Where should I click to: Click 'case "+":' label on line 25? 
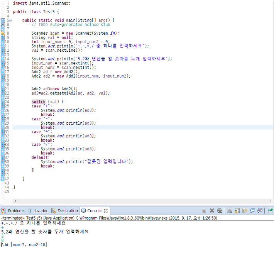[42, 106]
